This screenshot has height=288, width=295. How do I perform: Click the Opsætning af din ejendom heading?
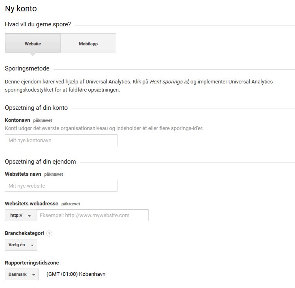(x=41, y=162)
